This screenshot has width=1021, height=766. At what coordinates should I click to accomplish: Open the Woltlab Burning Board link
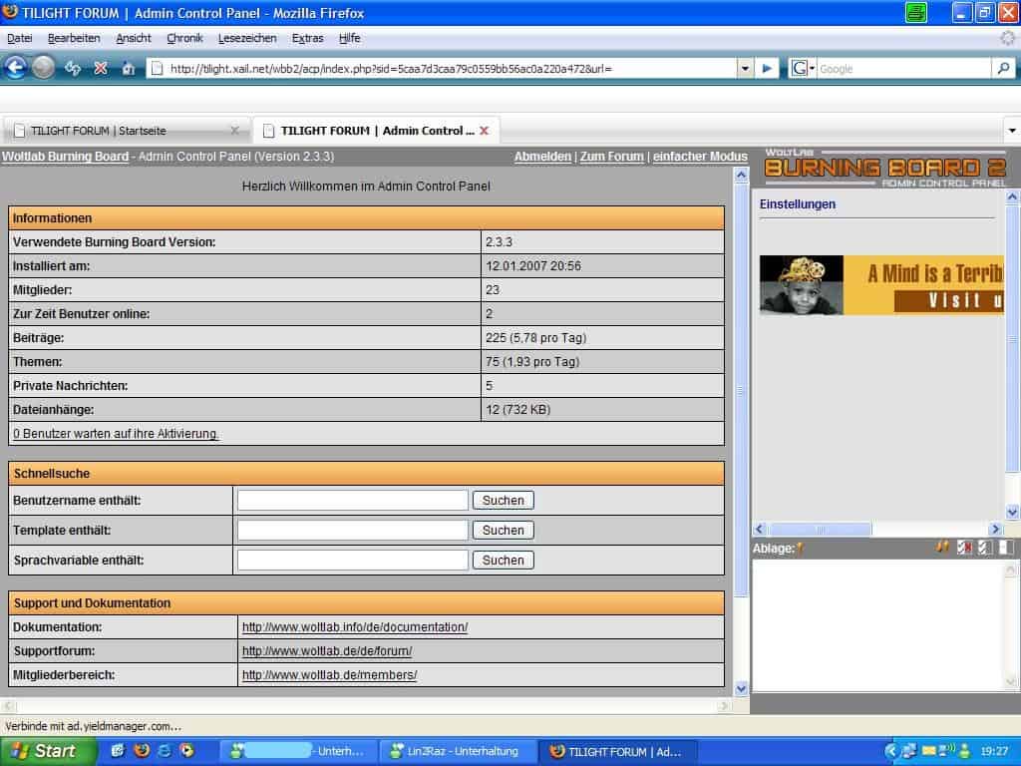(65, 157)
